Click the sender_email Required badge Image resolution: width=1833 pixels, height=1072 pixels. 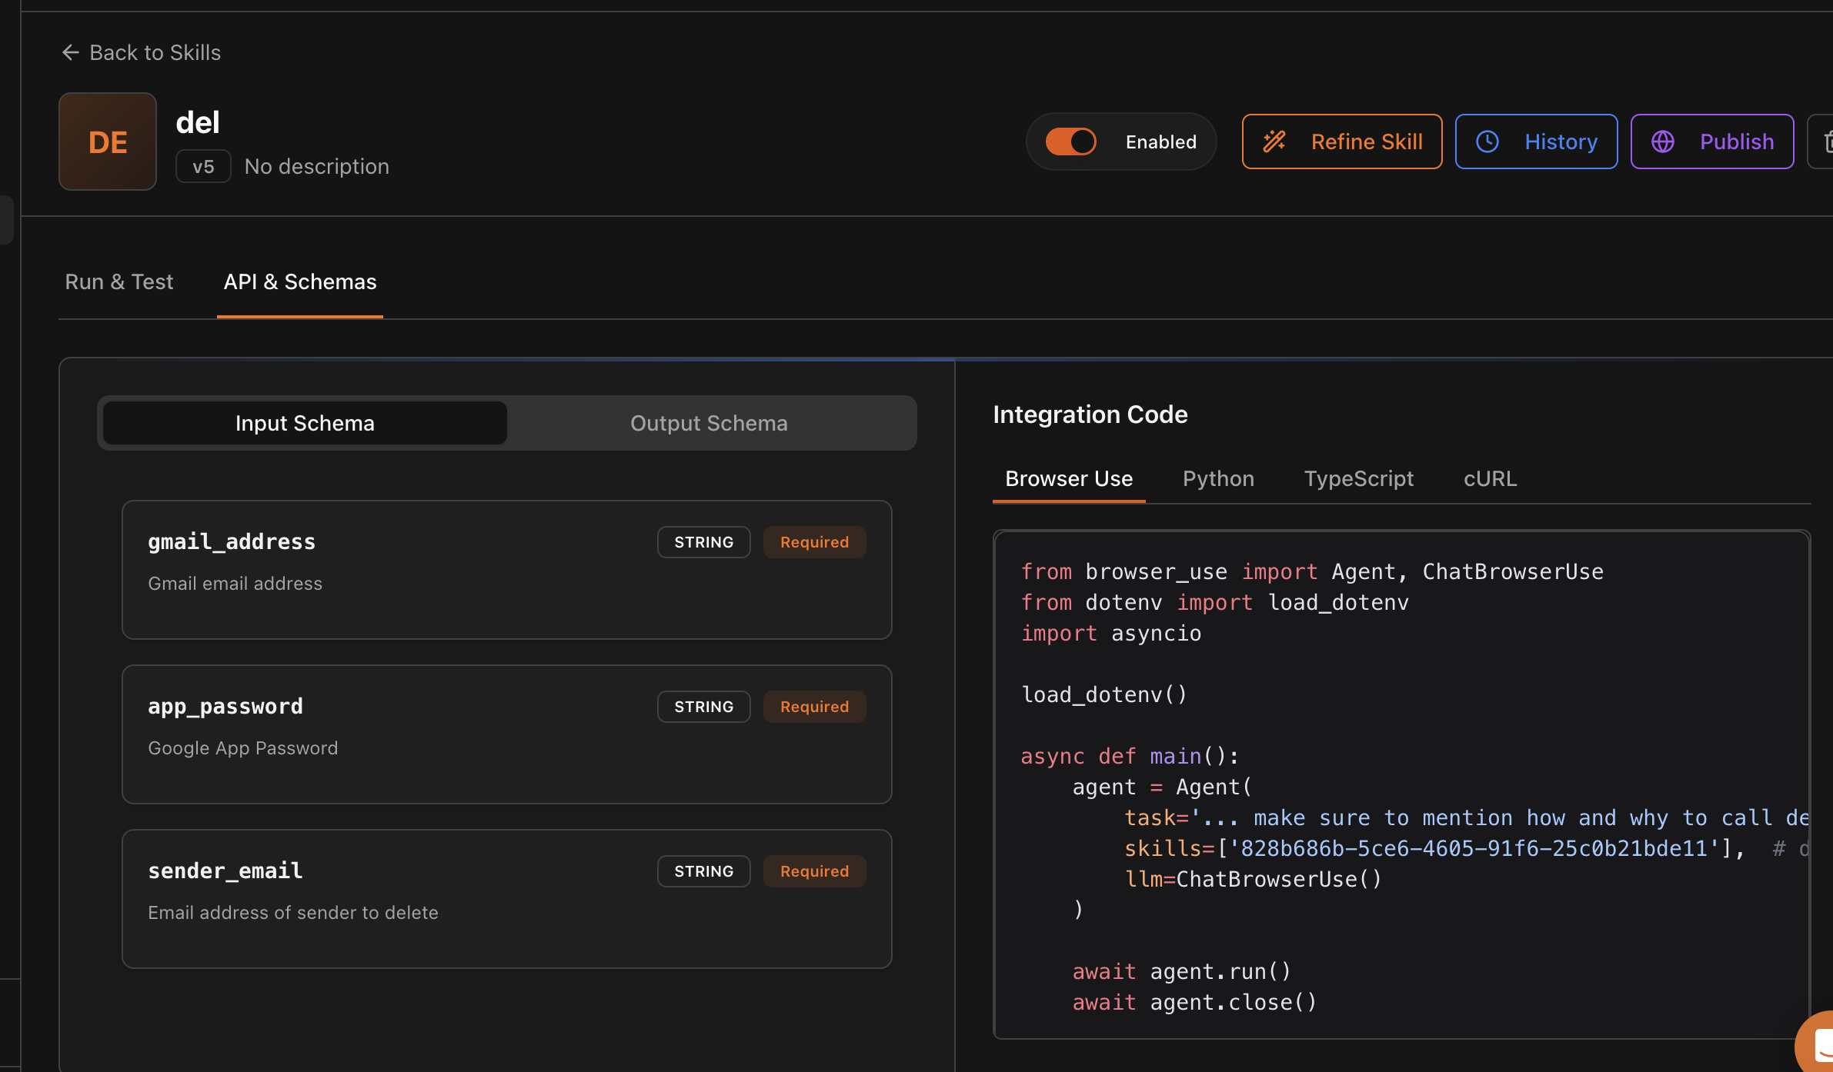(x=814, y=871)
